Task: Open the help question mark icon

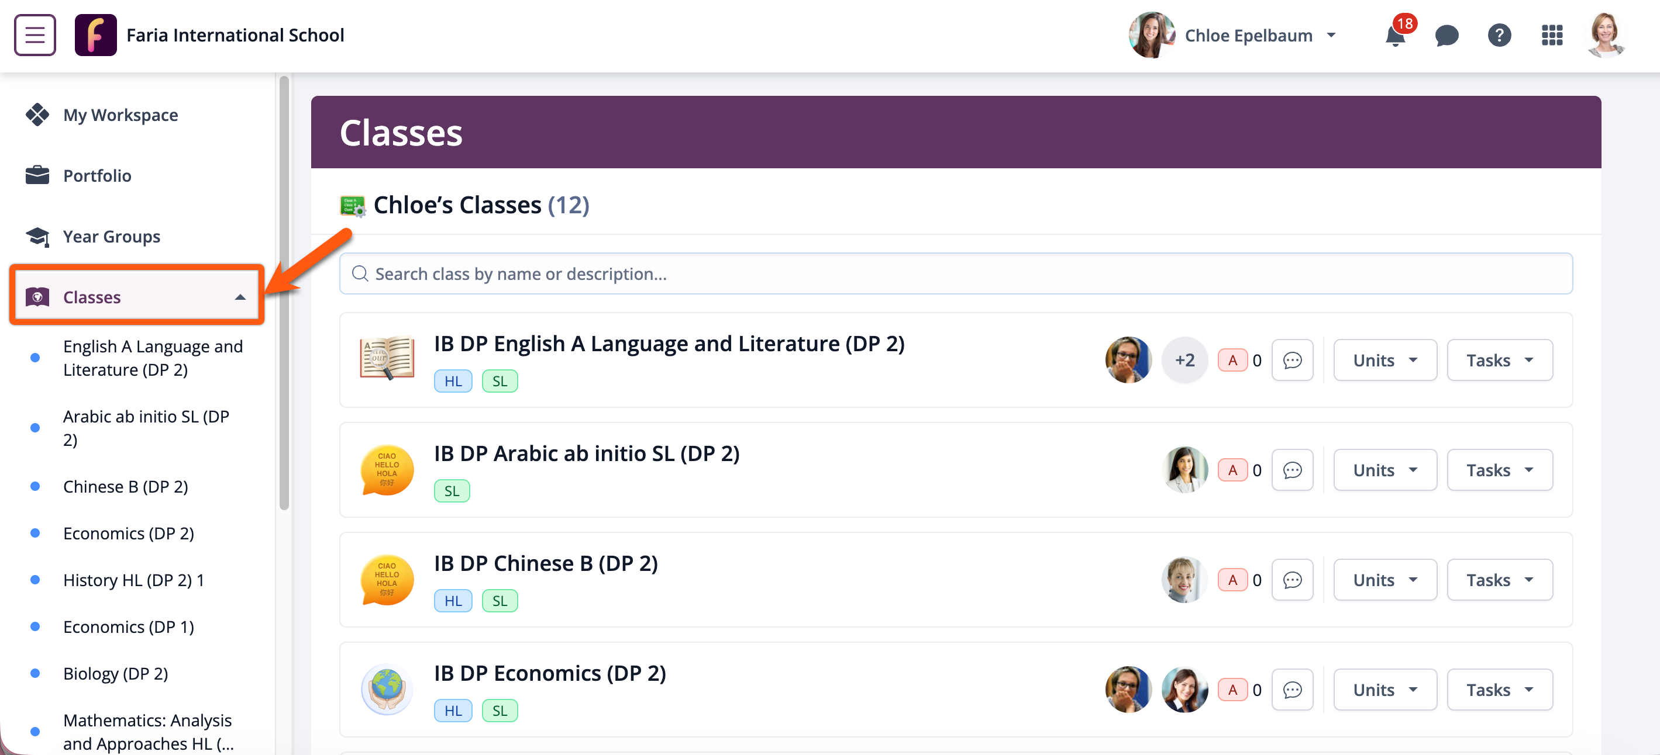Action: (x=1499, y=36)
